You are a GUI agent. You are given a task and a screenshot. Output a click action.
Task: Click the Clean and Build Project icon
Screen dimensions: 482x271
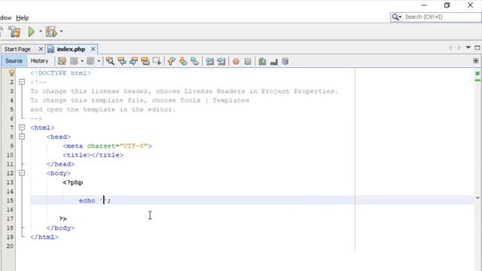pos(14,32)
